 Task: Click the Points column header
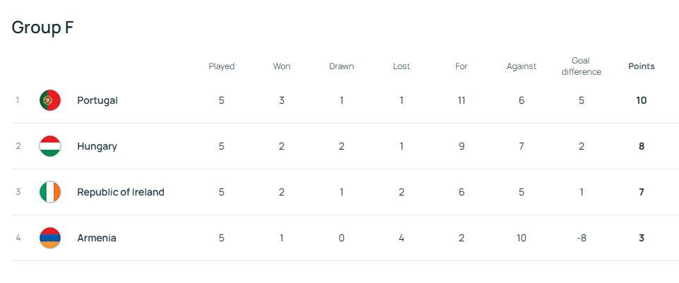pyautogui.click(x=641, y=66)
